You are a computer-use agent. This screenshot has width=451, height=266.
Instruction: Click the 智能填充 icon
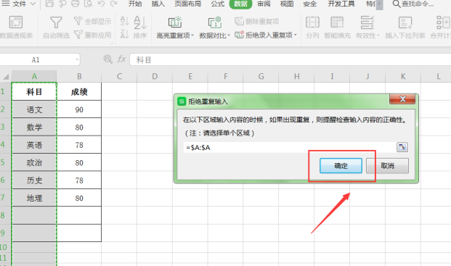[x=337, y=22]
